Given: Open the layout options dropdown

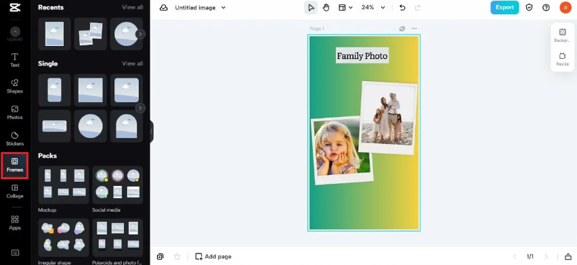Looking at the screenshot, I should coord(345,7).
